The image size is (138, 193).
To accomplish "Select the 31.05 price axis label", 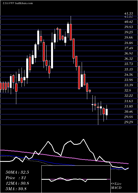I will pyautogui.click(x=129, y=106).
